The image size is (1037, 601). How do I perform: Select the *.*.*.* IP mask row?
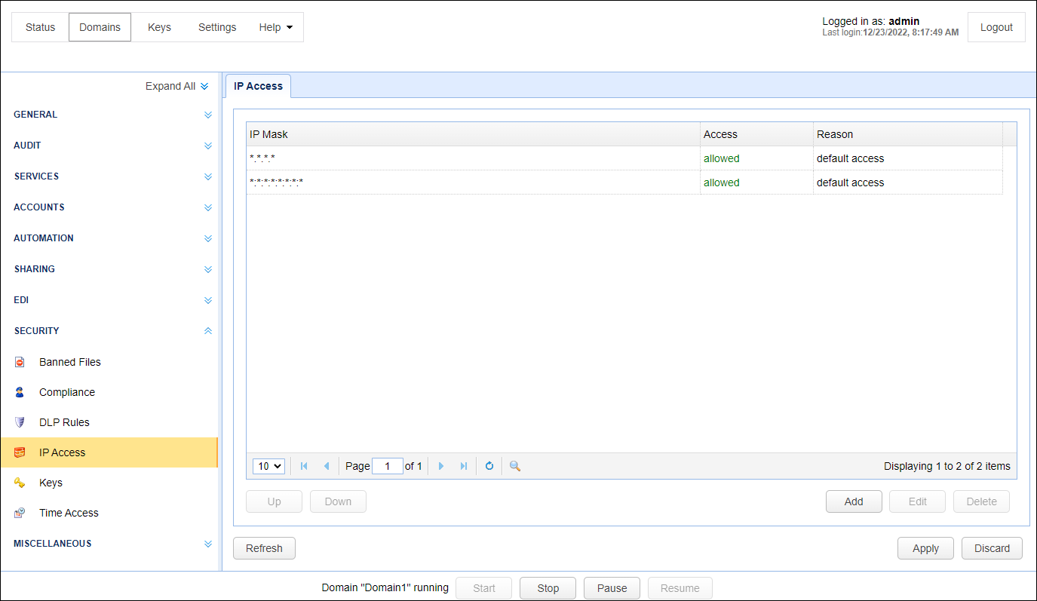[x=624, y=158]
